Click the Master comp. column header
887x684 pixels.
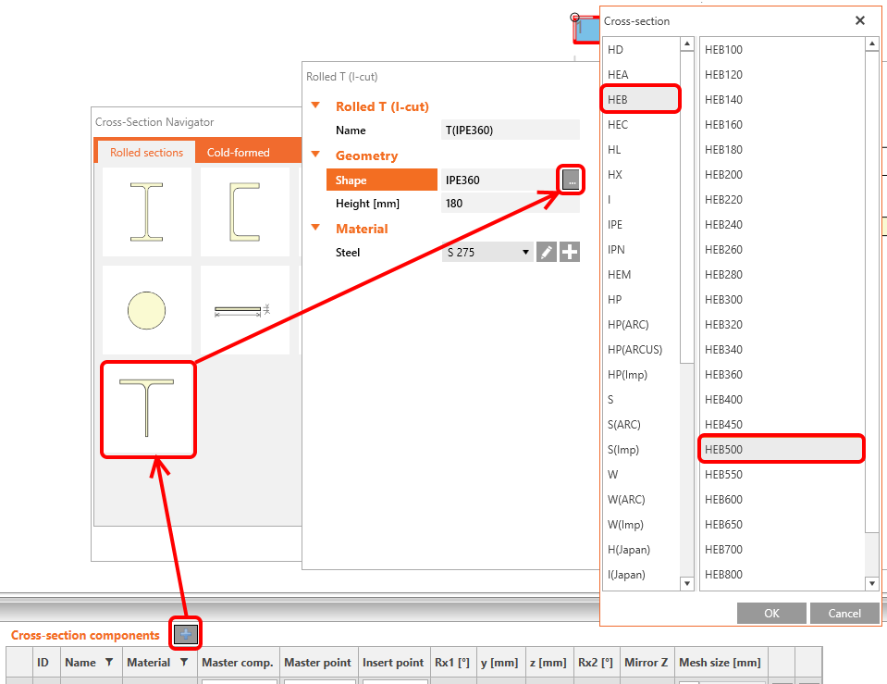[238, 662]
